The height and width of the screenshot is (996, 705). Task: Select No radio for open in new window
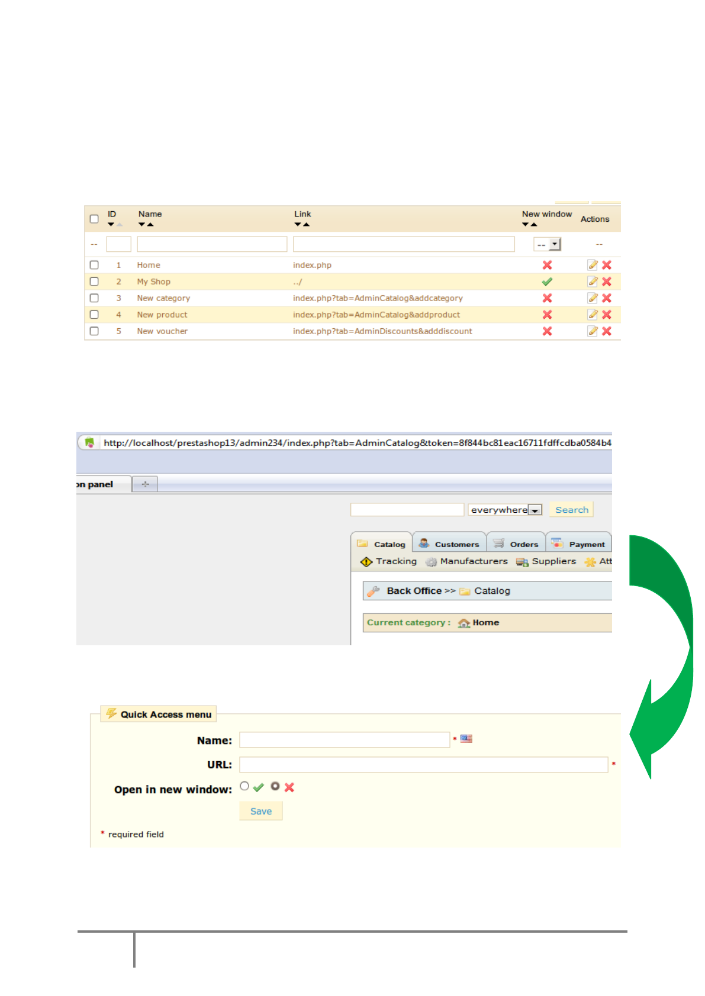[x=275, y=786]
